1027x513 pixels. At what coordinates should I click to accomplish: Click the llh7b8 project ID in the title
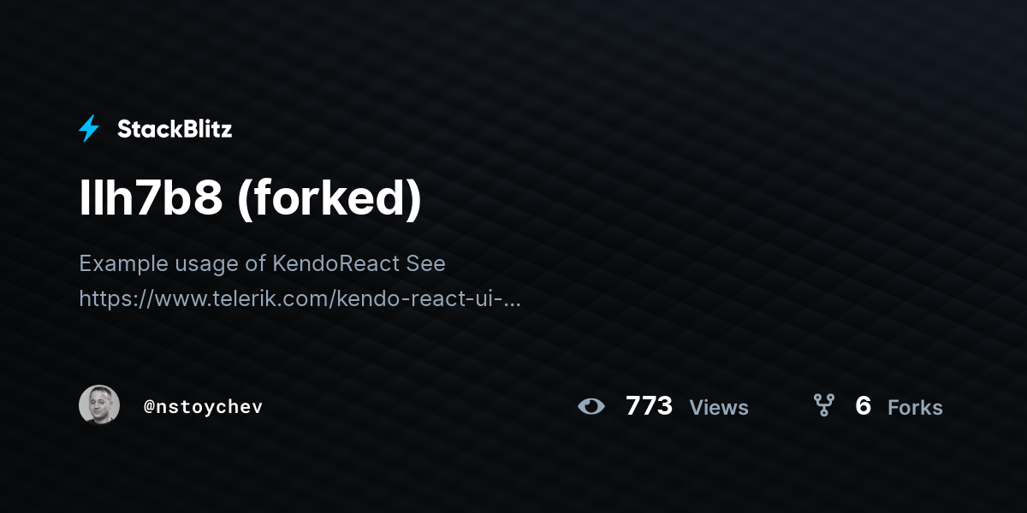[151, 199]
